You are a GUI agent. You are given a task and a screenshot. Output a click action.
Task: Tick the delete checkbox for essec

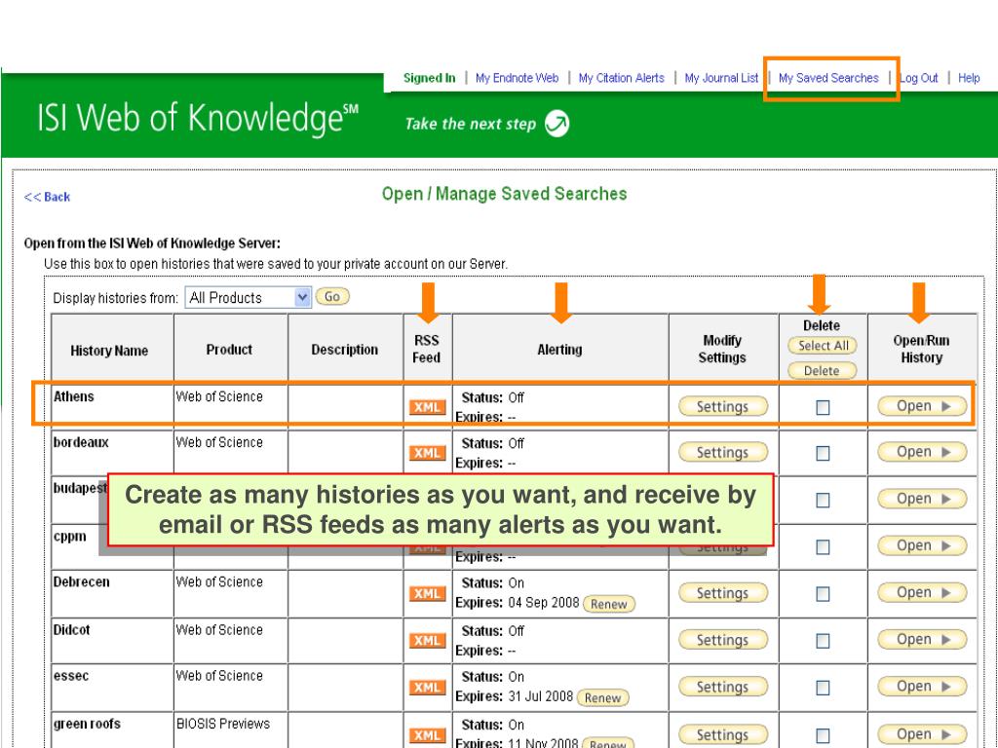(x=823, y=688)
